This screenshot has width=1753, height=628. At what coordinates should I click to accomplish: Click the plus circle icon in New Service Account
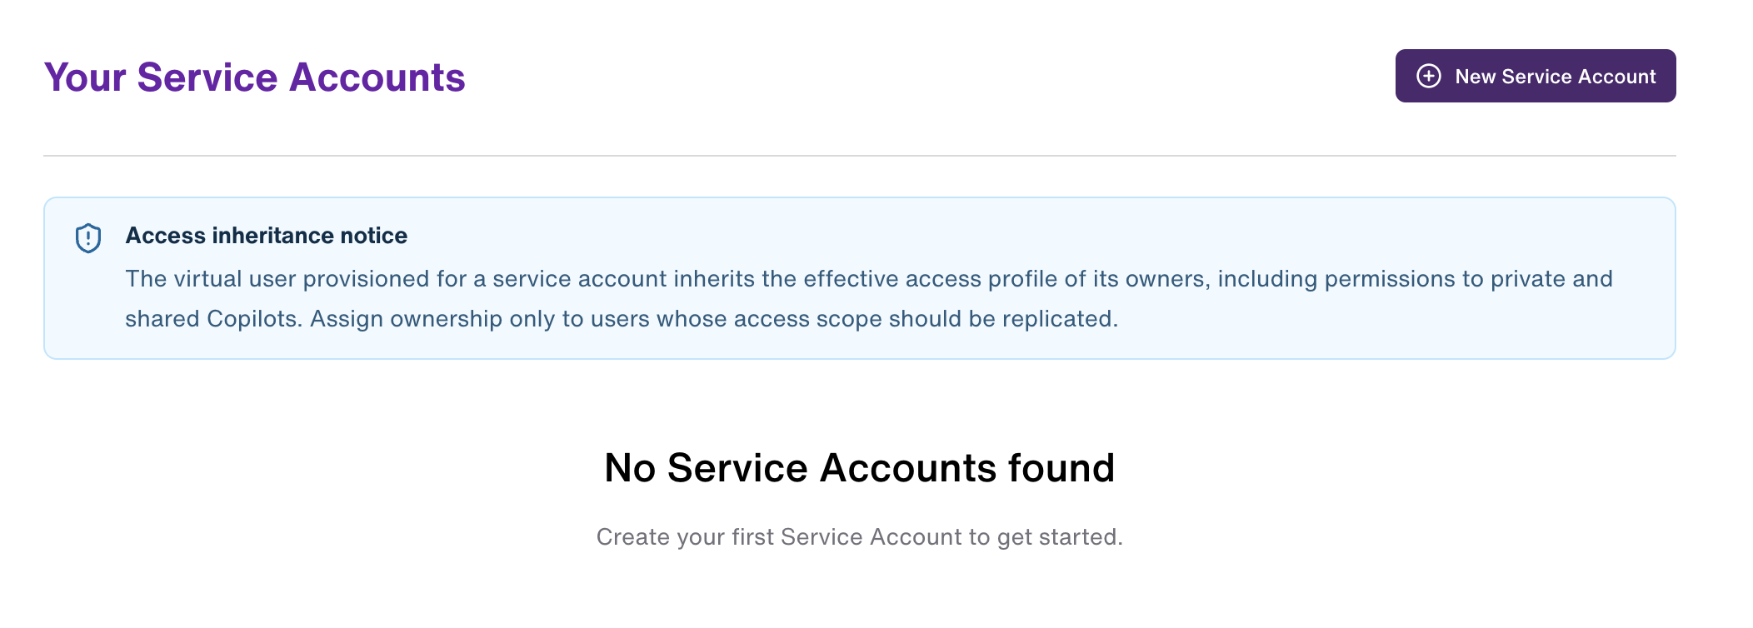tap(1429, 76)
